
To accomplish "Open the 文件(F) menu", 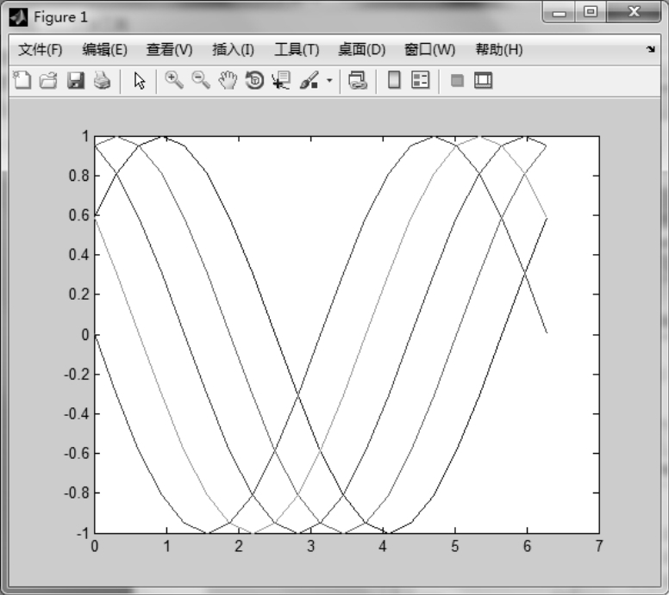I will click(41, 50).
